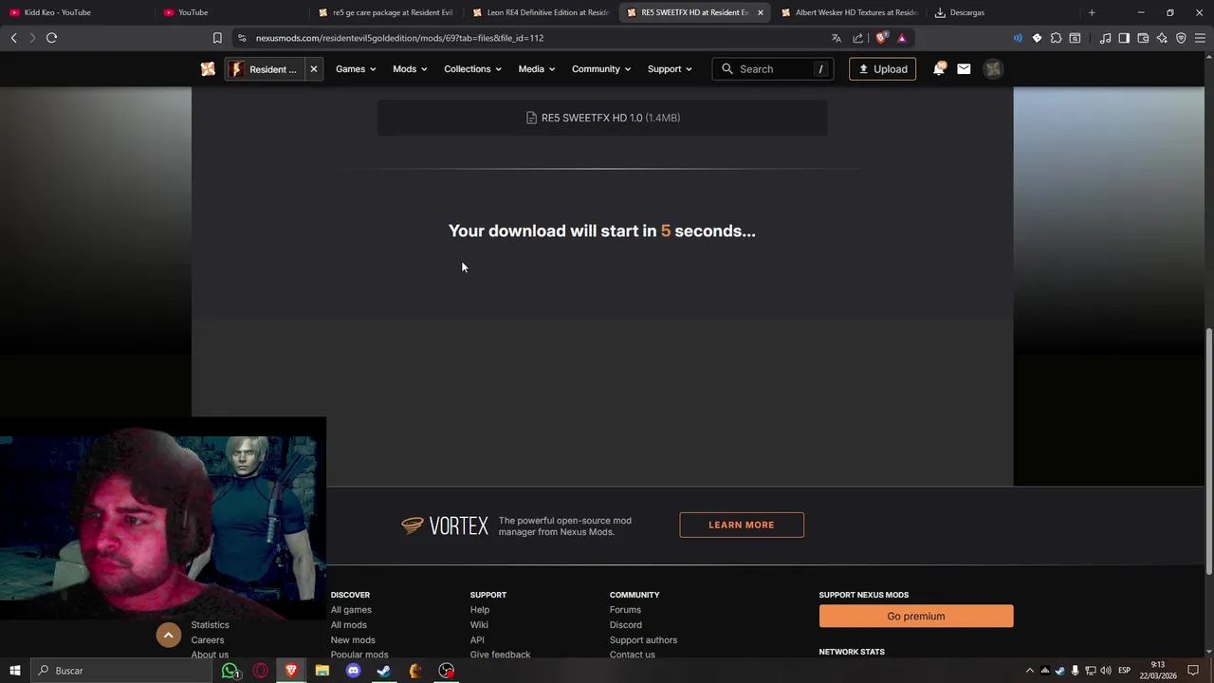Open the Discord footer link

pos(626,625)
